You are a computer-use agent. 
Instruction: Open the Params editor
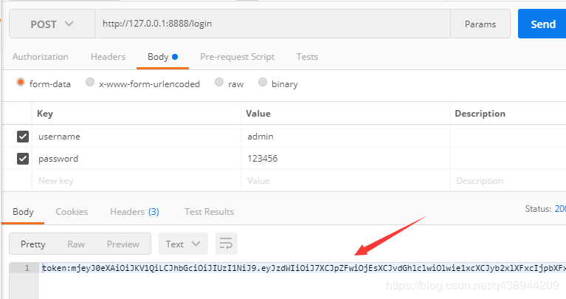(x=480, y=24)
